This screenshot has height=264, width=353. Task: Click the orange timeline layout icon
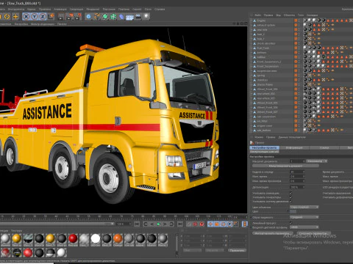(244, 224)
